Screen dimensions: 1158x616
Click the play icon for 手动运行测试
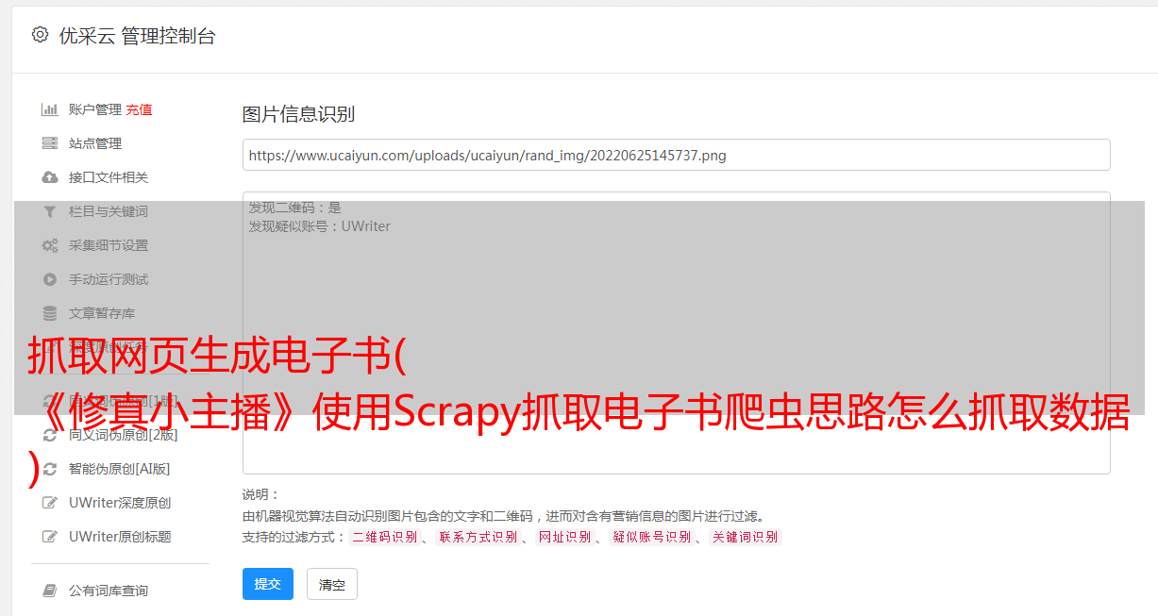click(x=50, y=279)
